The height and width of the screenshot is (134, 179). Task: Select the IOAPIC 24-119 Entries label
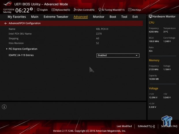tap(21, 55)
